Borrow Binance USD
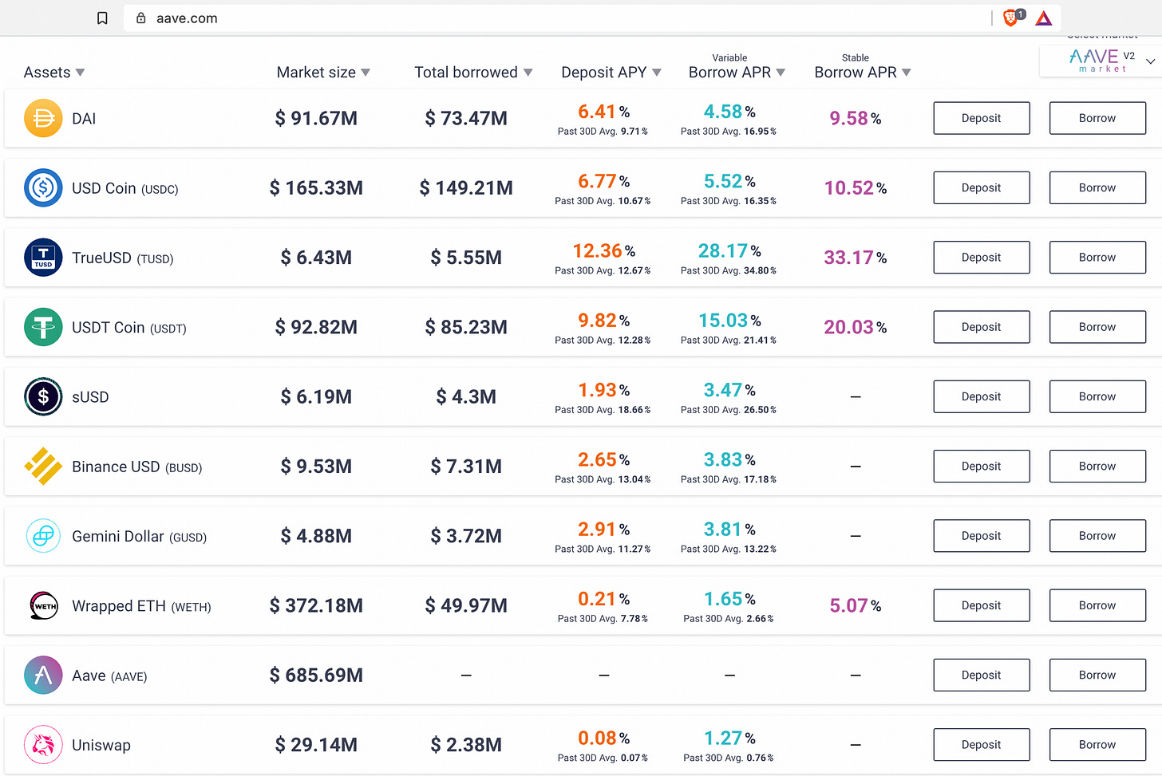 pos(1097,467)
